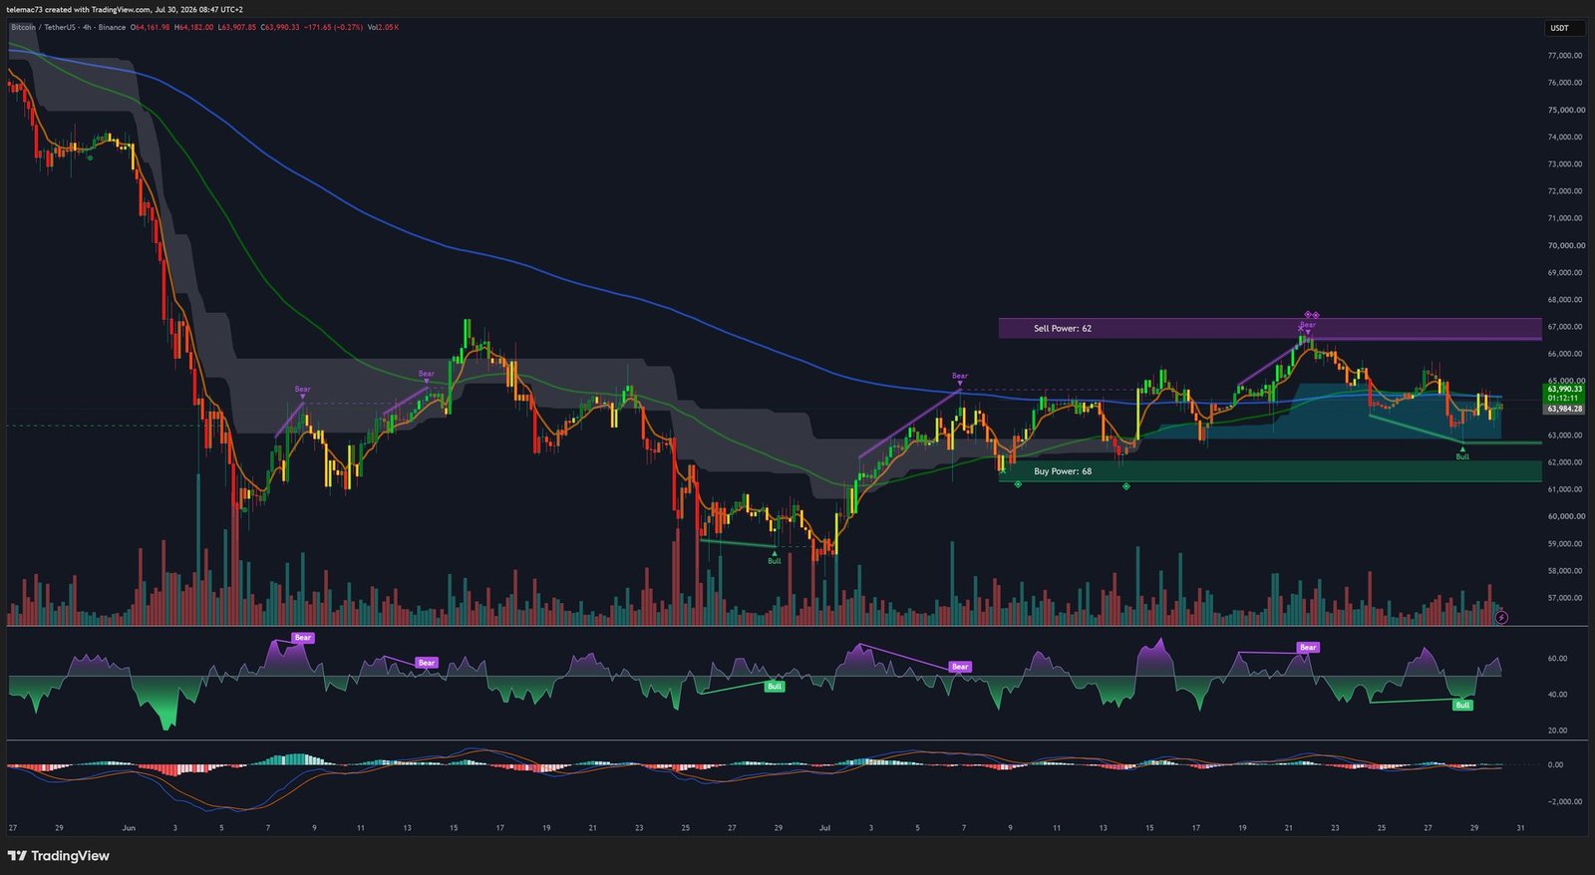Click the Vol 2.05K volume readout
Image resolution: width=1595 pixels, height=875 pixels.
[383, 27]
